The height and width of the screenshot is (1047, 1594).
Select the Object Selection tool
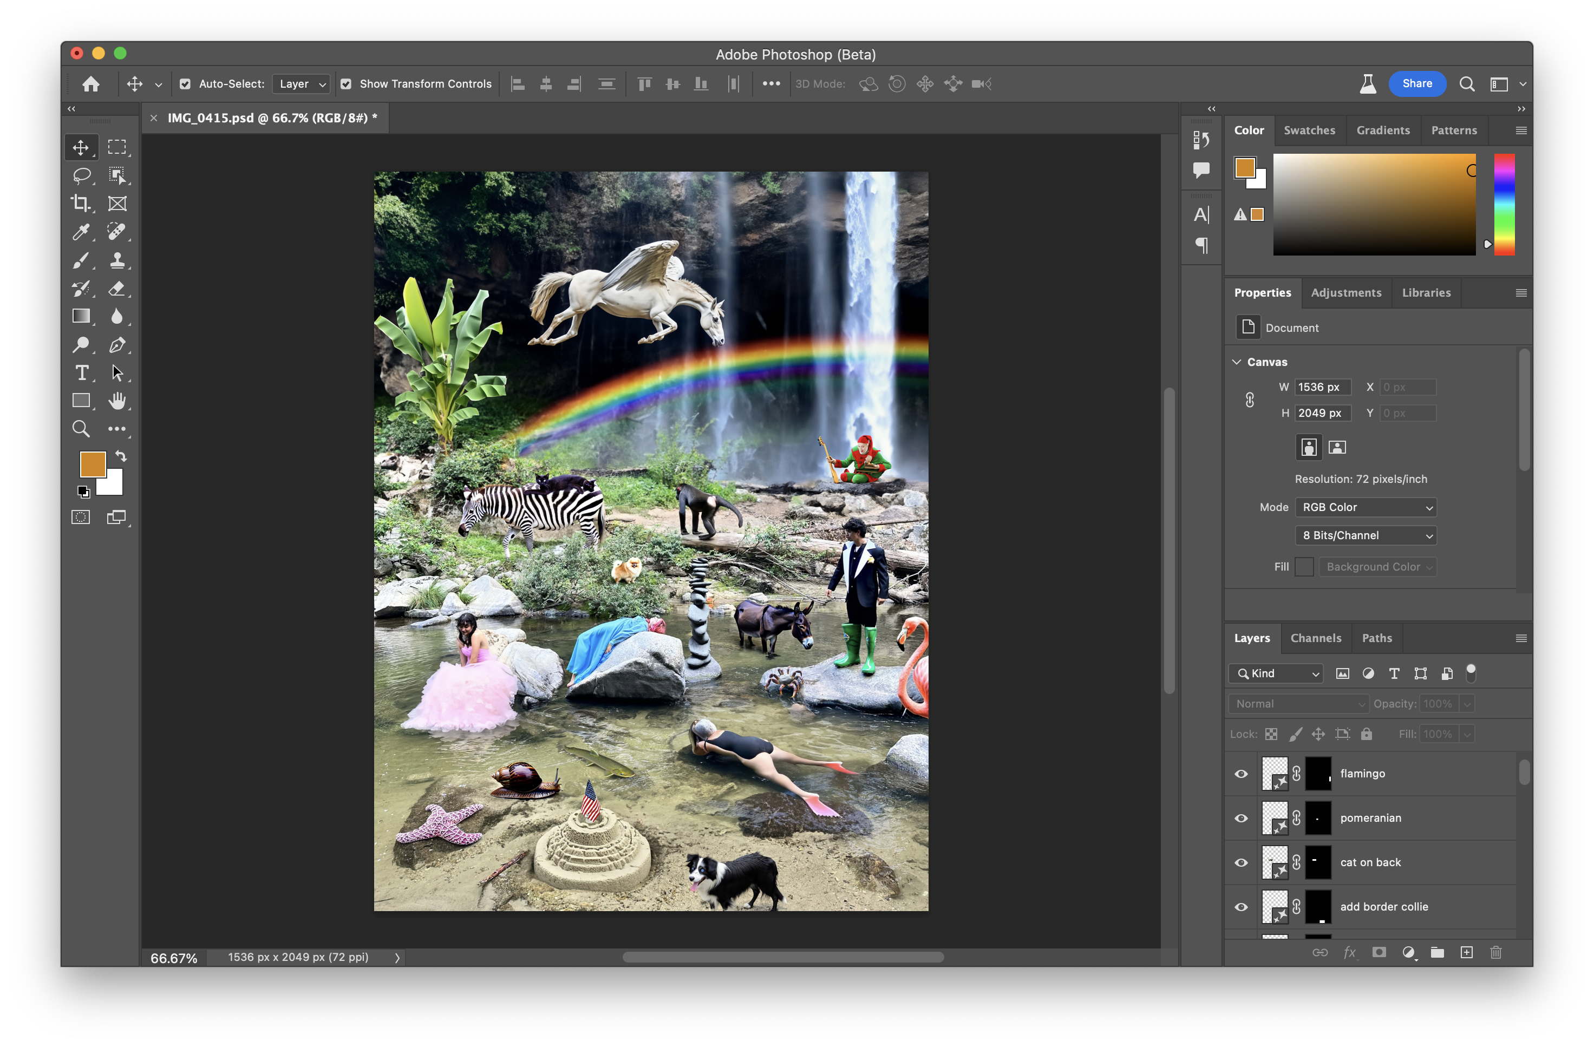(117, 175)
